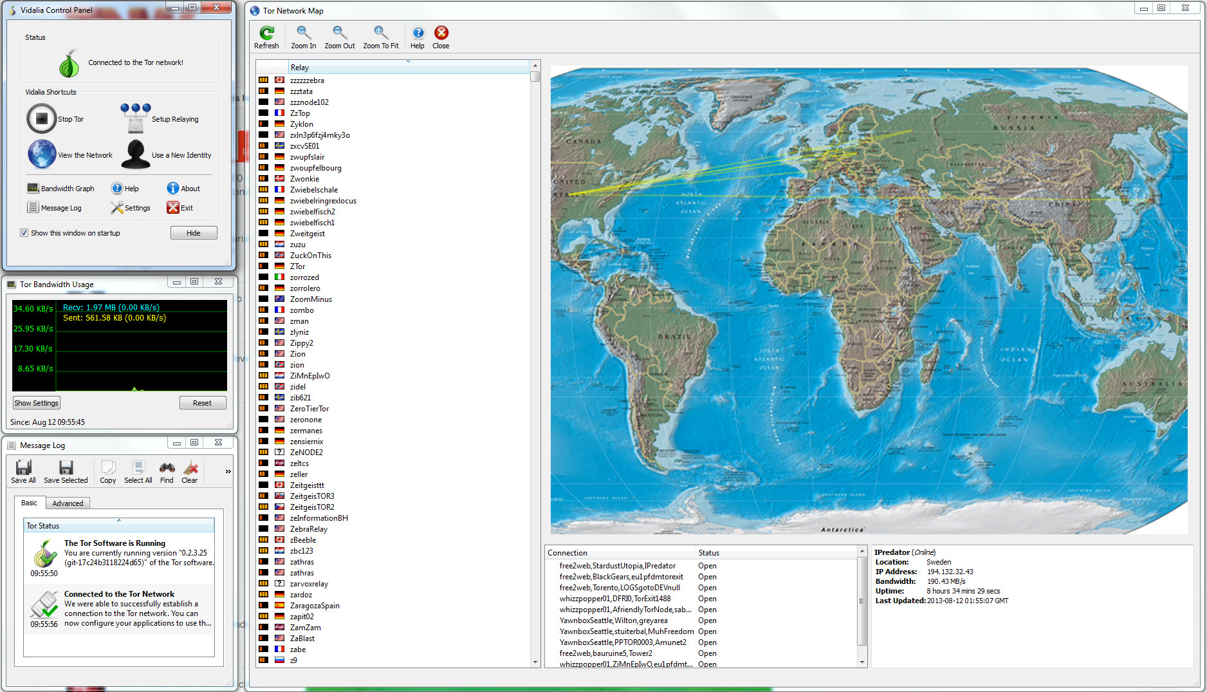Select relay ZaragozaSpain
Viewport: 1207px width, 692px height.
394,606
